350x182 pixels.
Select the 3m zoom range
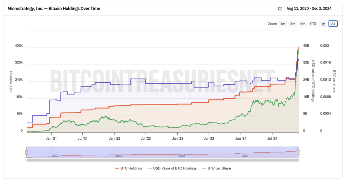point(293,24)
